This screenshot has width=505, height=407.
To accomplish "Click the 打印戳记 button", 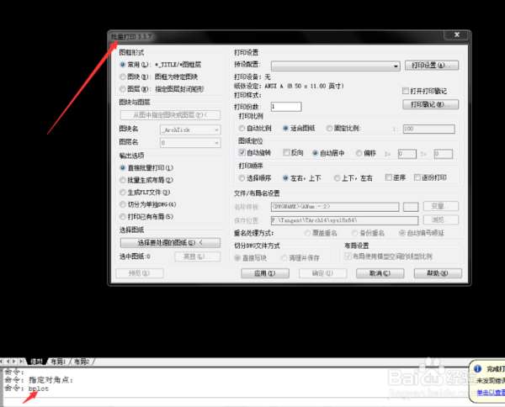I will [x=431, y=104].
